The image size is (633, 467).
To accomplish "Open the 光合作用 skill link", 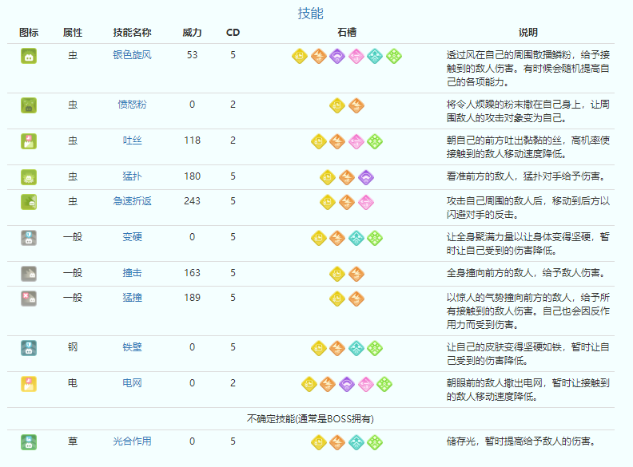I will point(132,441).
